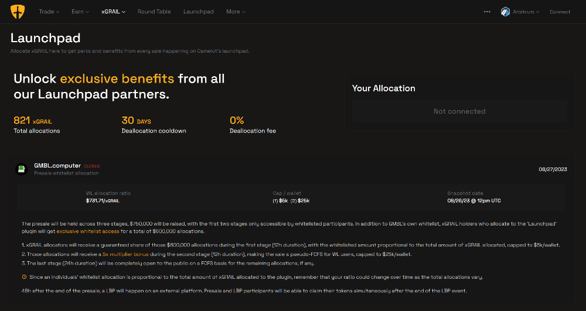Click the 5x multiplier bonus text
The height and width of the screenshot is (311, 586).
click(x=125, y=254)
